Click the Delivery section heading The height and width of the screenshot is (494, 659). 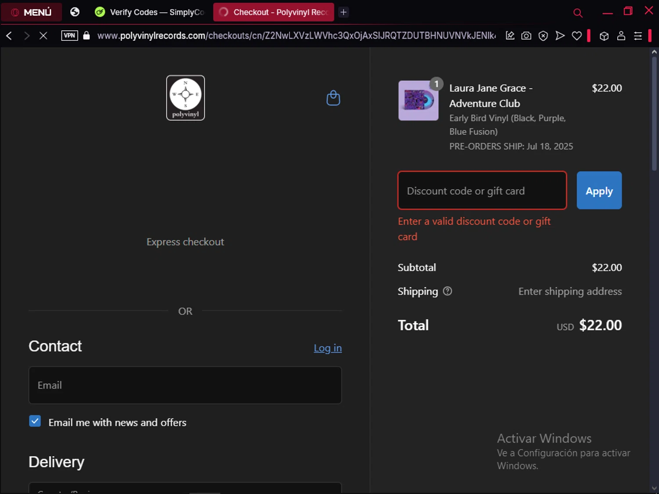pos(56,462)
